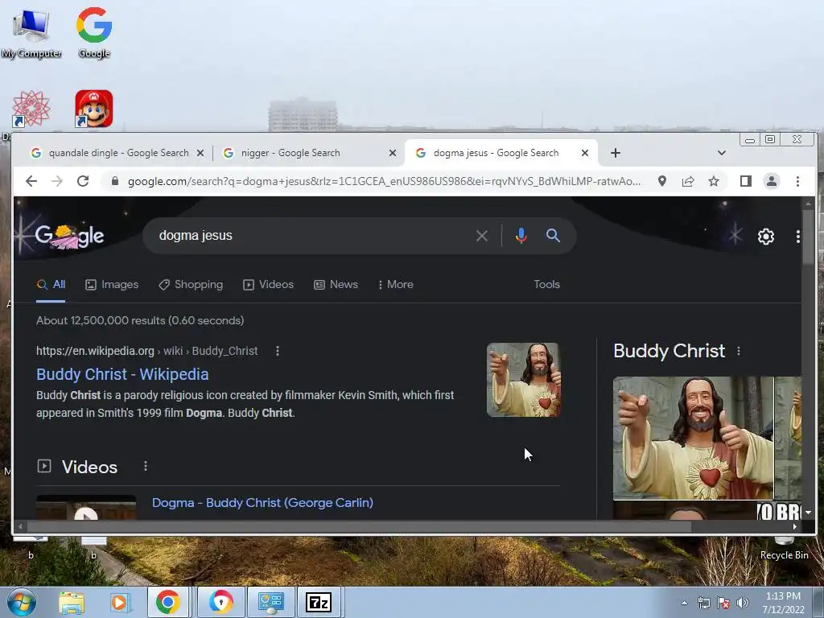Open large Buddy Christ panel image

pyautogui.click(x=693, y=438)
